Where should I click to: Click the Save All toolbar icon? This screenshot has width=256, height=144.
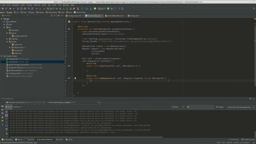(x=3, y=8)
